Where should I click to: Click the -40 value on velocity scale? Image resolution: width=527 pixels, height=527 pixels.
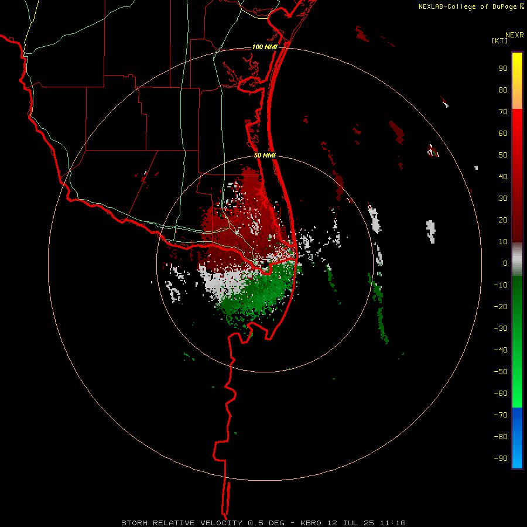click(501, 350)
